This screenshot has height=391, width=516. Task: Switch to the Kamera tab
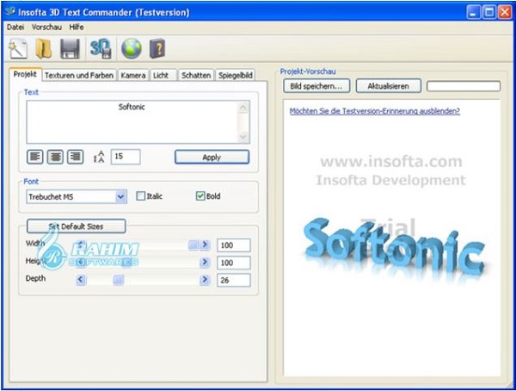pyautogui.click(x=133, y=76)
